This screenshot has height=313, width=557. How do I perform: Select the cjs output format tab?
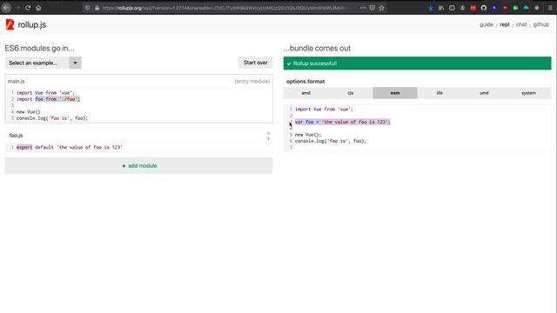351,93
